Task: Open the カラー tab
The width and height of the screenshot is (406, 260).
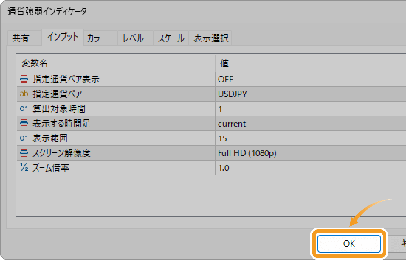Action: pos(100,38)
